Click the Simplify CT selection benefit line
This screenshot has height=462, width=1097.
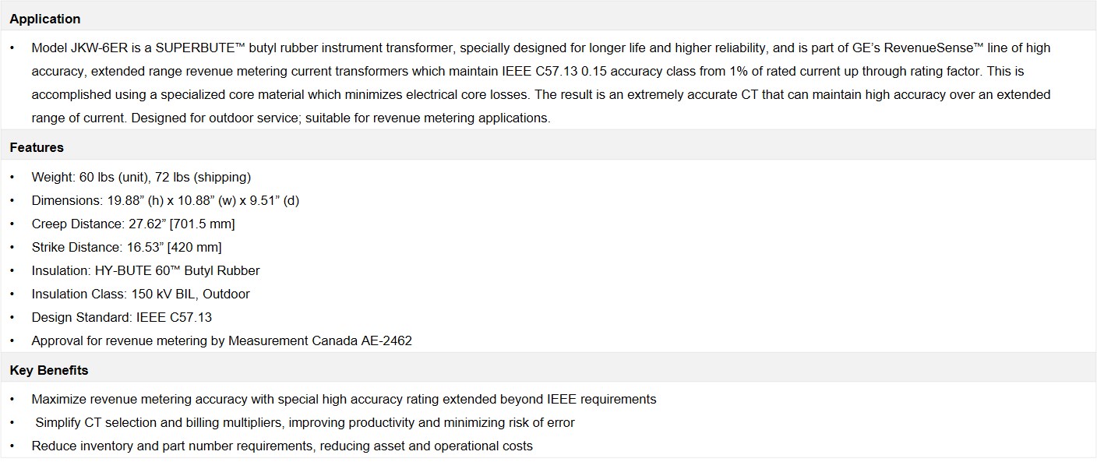tap(305, 422)
